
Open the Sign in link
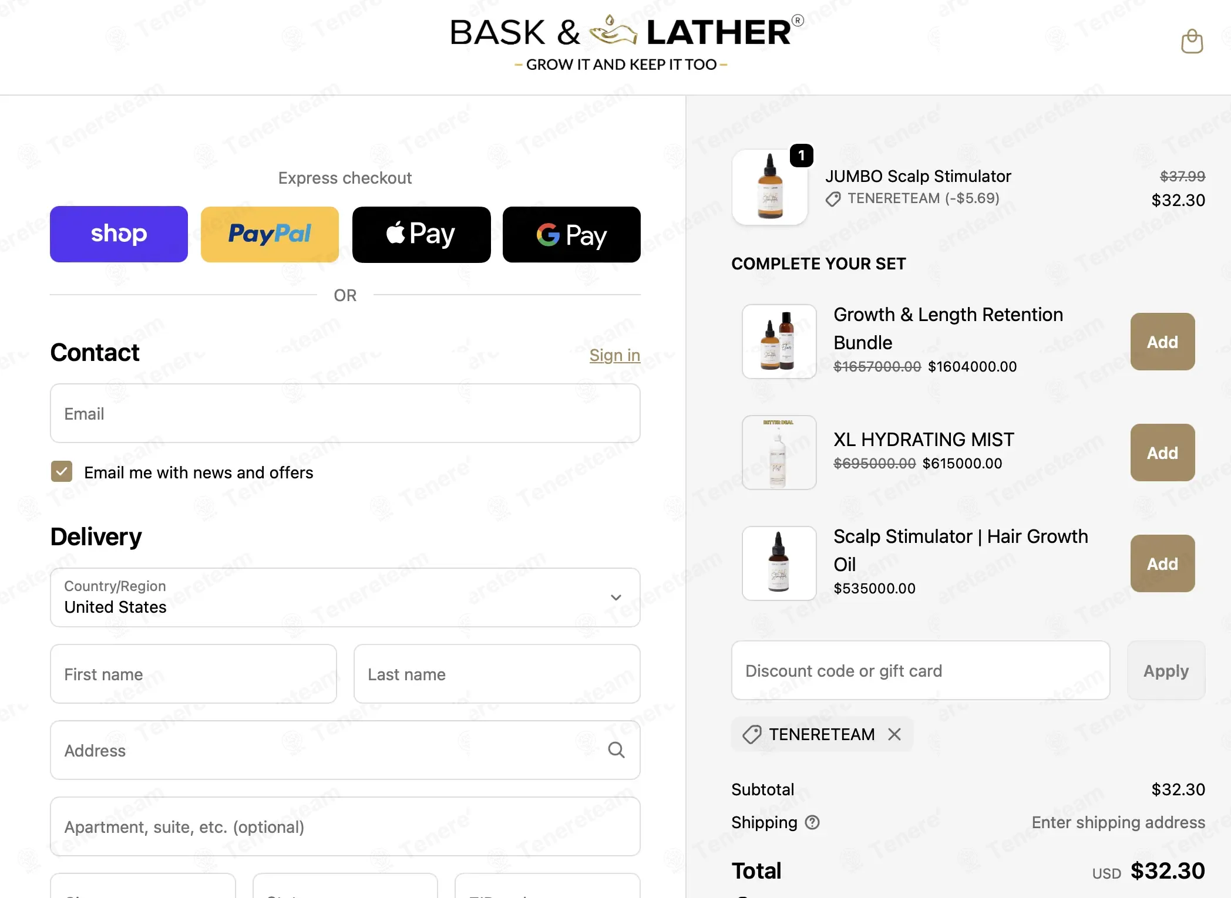click(x=614, y=355)
